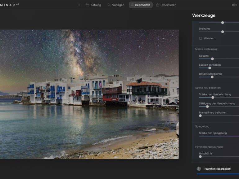The image size is (239, 179).
Task: Click the Spiegelung section label
Action: (x=202, y=126)
